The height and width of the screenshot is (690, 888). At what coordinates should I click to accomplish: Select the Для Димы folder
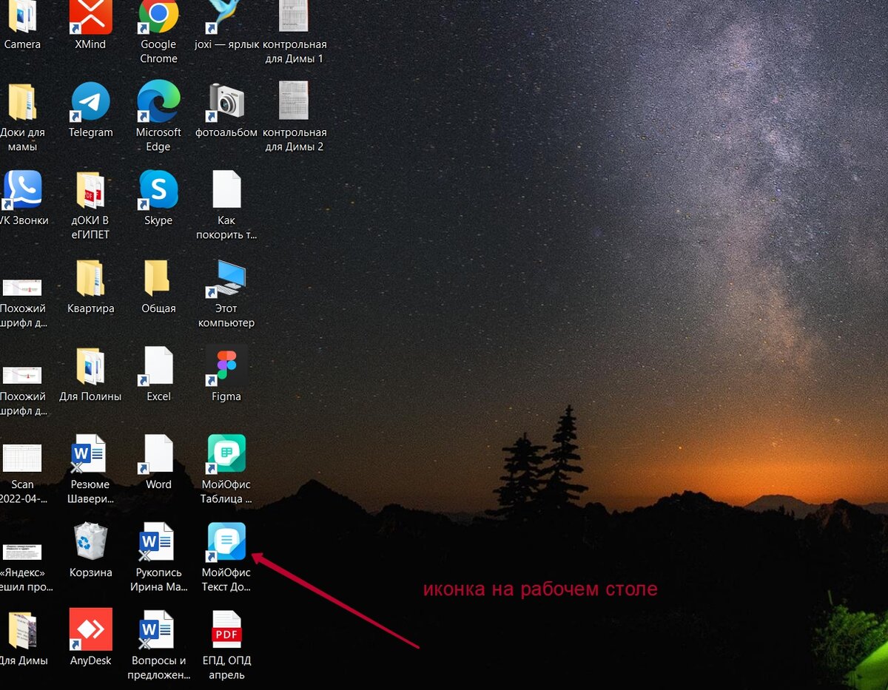tap(22, 630)
